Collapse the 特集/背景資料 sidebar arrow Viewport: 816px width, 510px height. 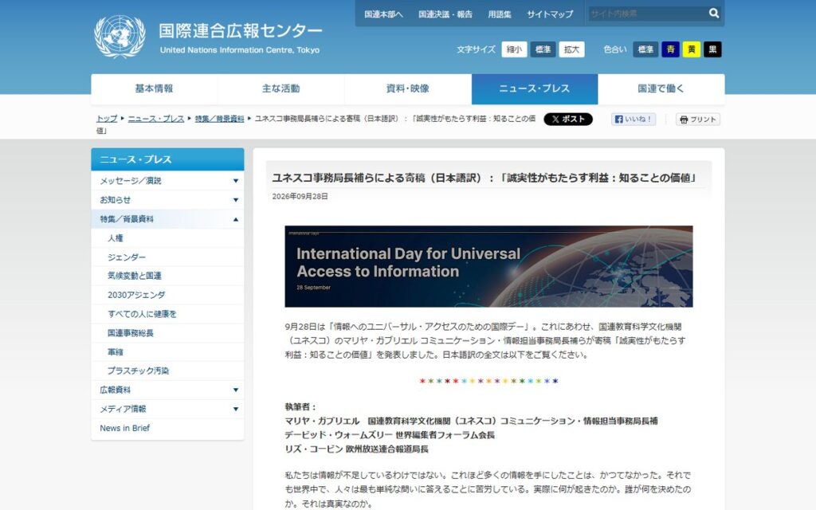coord(236,219)
